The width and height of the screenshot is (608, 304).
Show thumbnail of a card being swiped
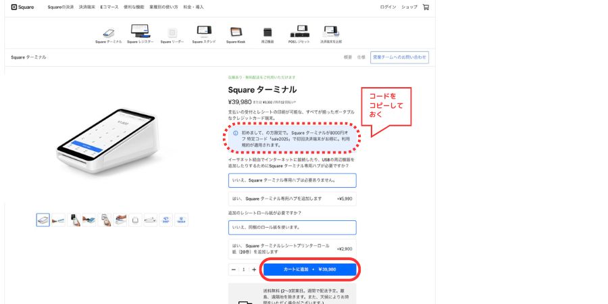click(x=59, y=220)
